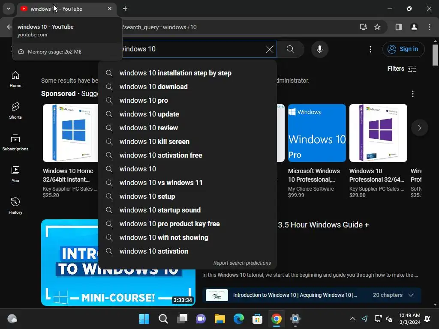Image resolution: width=439 pixels, height=329 pixels.
Task: Open Microsoft Windows 10 Professional listing title
Action: coord(314,175)
